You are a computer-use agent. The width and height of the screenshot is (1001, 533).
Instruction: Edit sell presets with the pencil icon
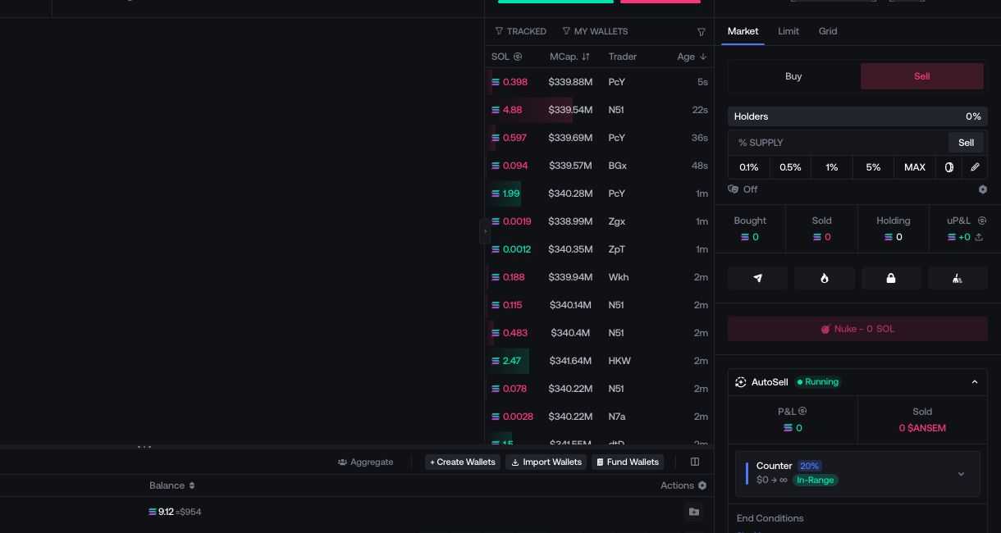pos(975,167)
